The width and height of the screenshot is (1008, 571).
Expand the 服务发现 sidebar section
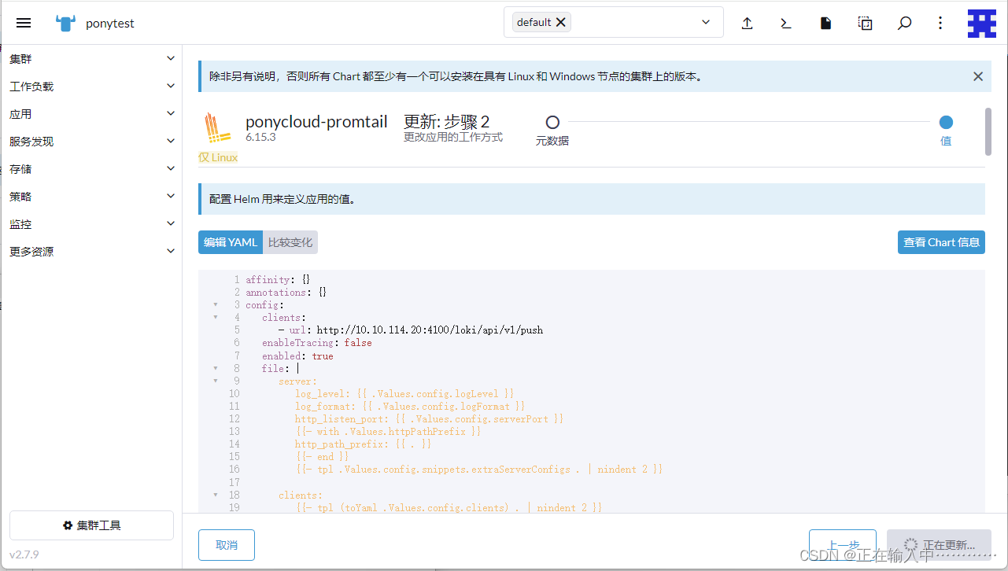pos(171,141)
